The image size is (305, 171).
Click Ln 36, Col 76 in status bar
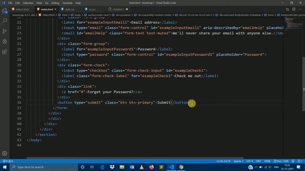[x=224, y=161]
